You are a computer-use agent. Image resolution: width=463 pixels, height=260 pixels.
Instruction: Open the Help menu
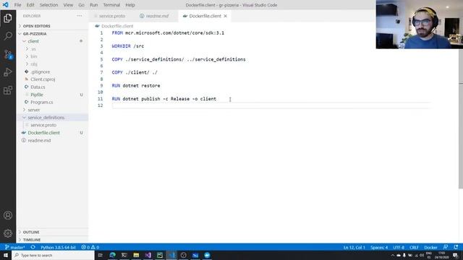click(130, 5)
